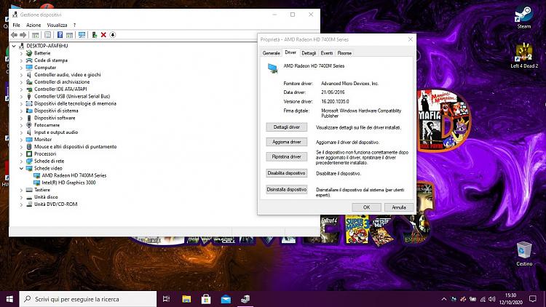Expand the Monitor category
546x307 pixels.
(x=21, y=140)
